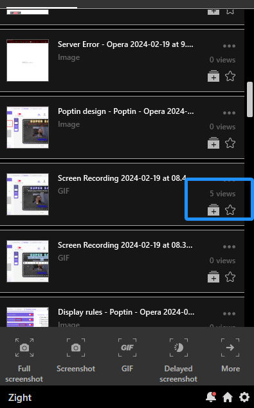Open Screen Recording 08.3 GIF title
This screenshot has height=408, width=254.
click(125, 245)
